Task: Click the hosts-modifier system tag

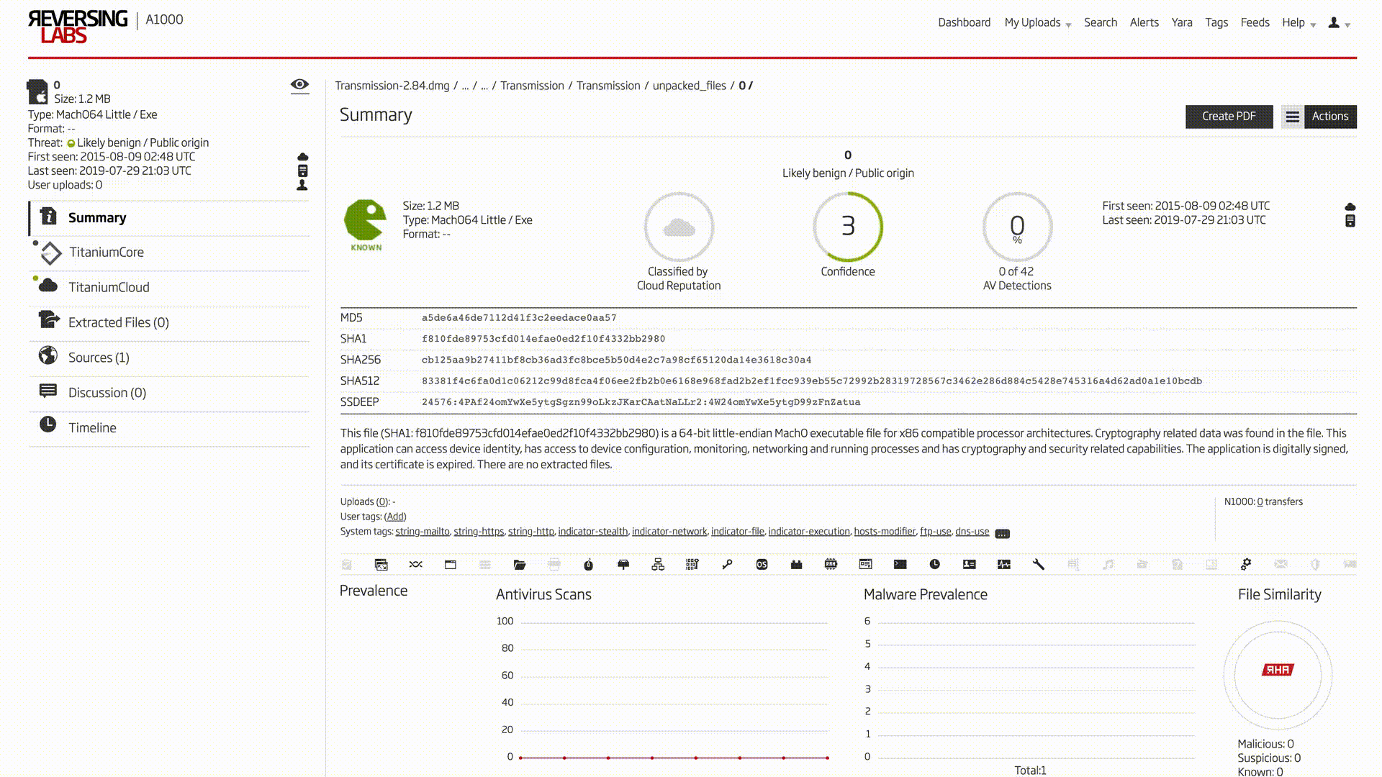Action: [885, 532]
